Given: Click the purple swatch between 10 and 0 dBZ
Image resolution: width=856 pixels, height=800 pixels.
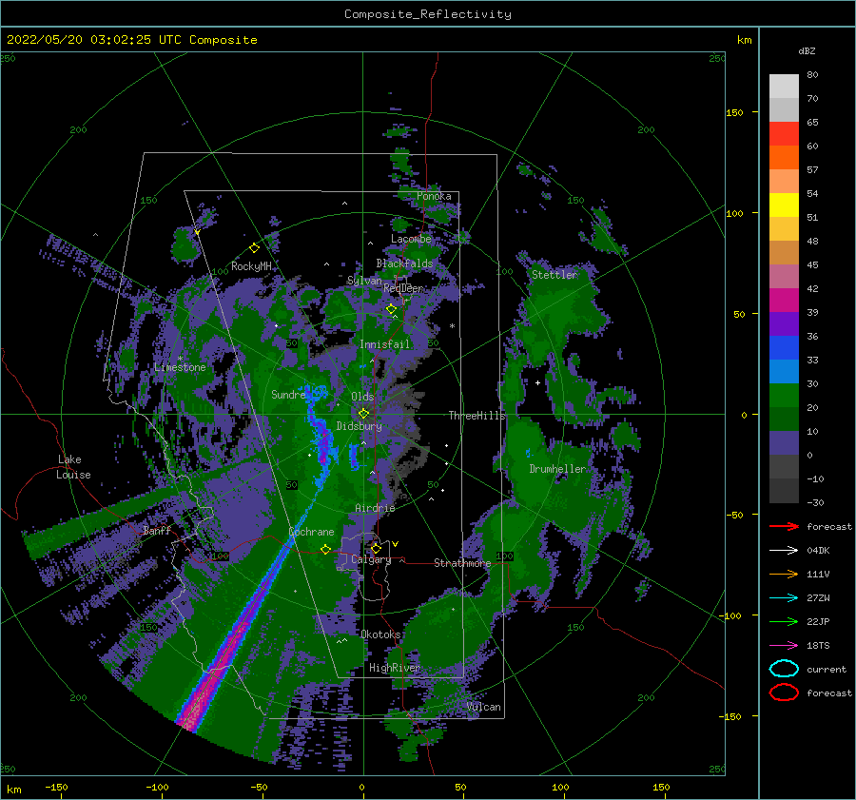Looking at the screenshot, I should (784, 443).
